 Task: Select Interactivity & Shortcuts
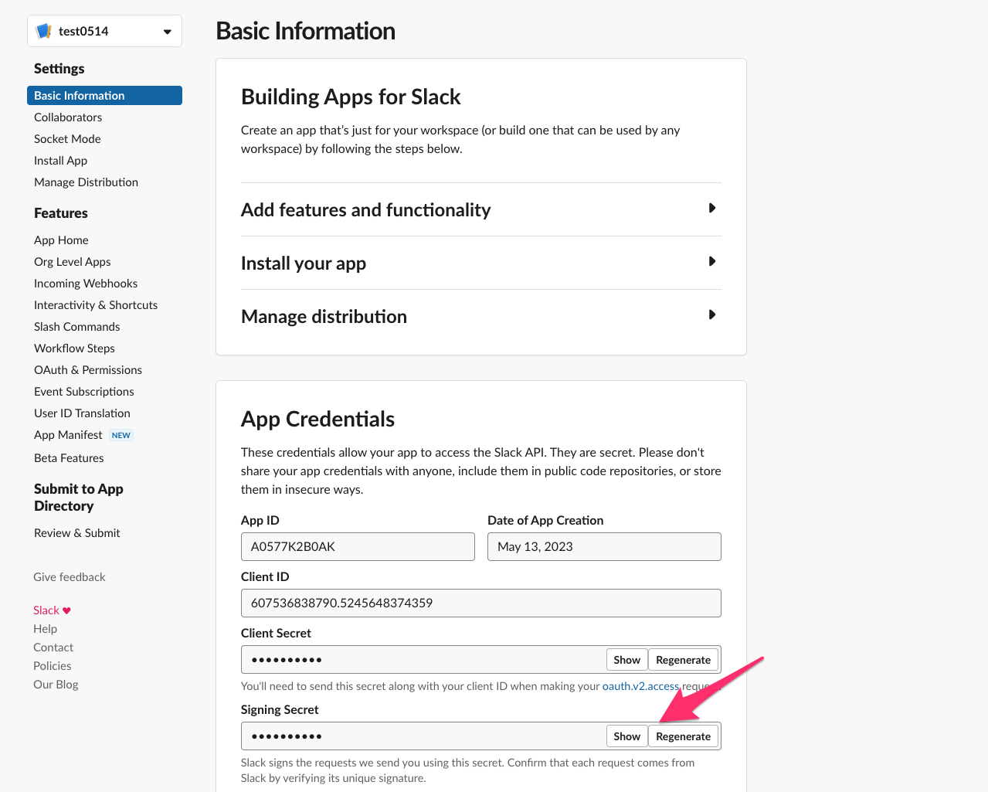[95, 304]
